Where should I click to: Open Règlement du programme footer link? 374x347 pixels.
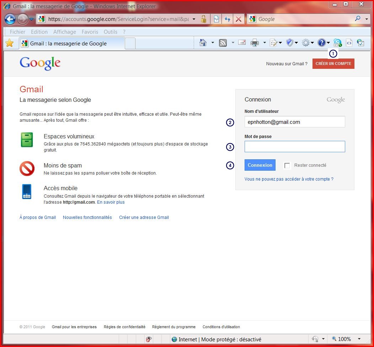coord(174,327)
